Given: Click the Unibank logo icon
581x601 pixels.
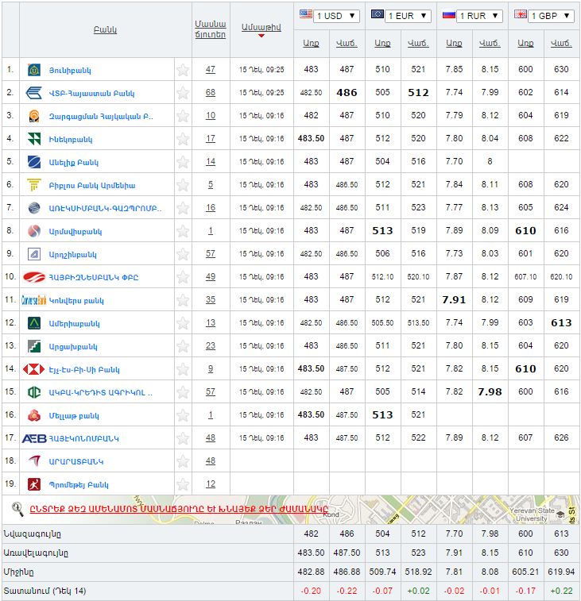Looking at the screenshot, I should click(x=34, y=70).
